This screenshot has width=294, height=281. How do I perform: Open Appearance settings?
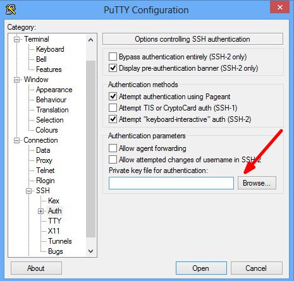(x=54, y=90)
